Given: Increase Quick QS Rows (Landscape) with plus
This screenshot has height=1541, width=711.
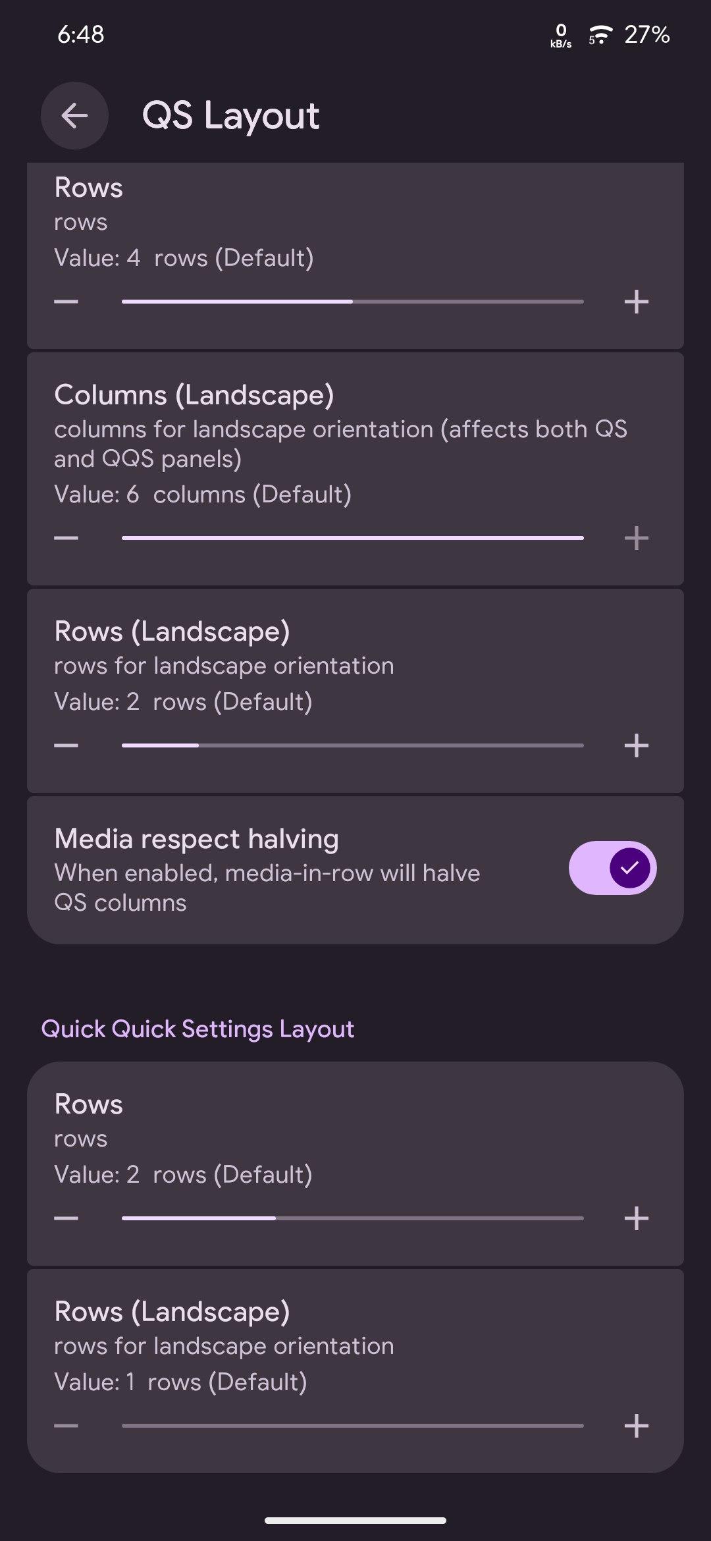Looking at the screenshot, I should 637,1426.
